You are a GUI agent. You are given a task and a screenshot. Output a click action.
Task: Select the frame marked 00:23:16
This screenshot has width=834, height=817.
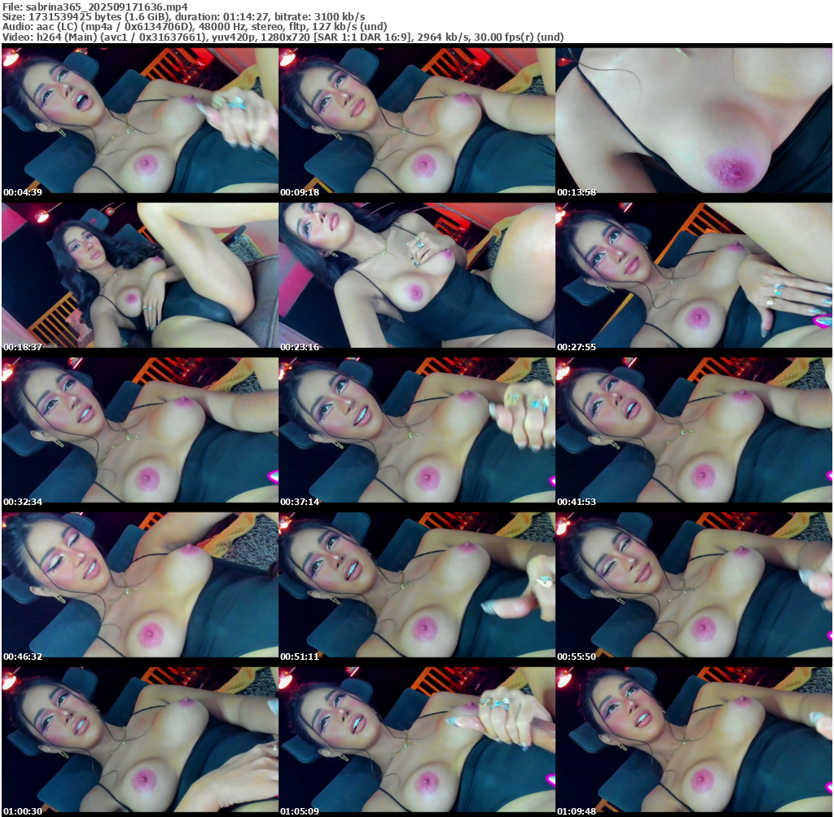coord(417,275)
